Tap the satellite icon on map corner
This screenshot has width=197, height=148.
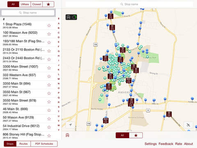(x=188, y=125)
